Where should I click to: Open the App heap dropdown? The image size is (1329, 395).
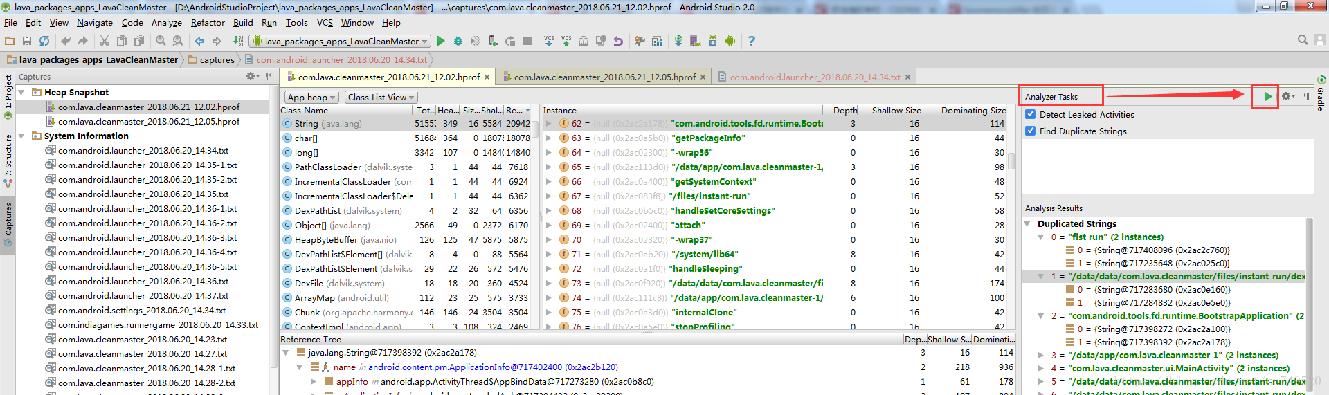pos(311,98)
